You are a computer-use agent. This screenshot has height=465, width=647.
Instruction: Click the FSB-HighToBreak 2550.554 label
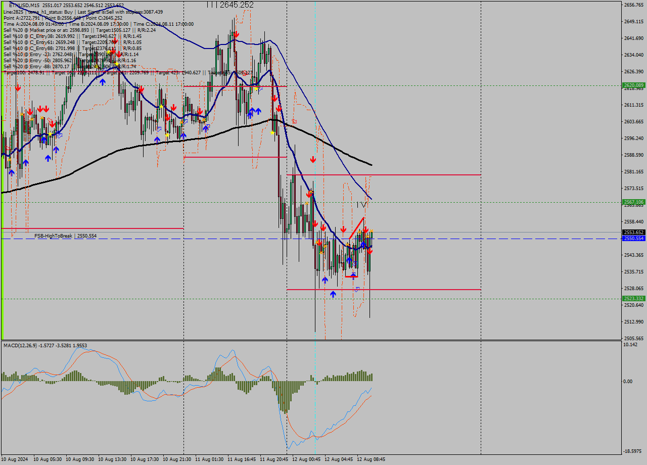[65, 236]
